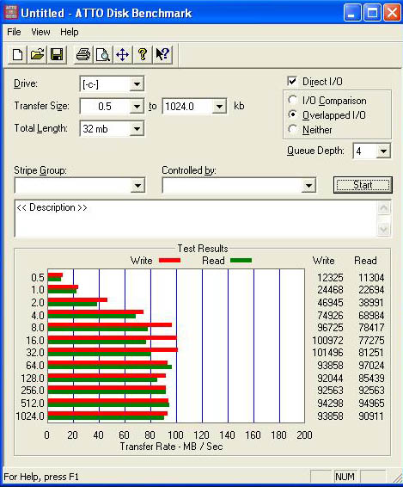The height and width of the screenshot is (487, 403).
Task: Click the four-arrow move icon in toolbar
Action: (123, 55)
